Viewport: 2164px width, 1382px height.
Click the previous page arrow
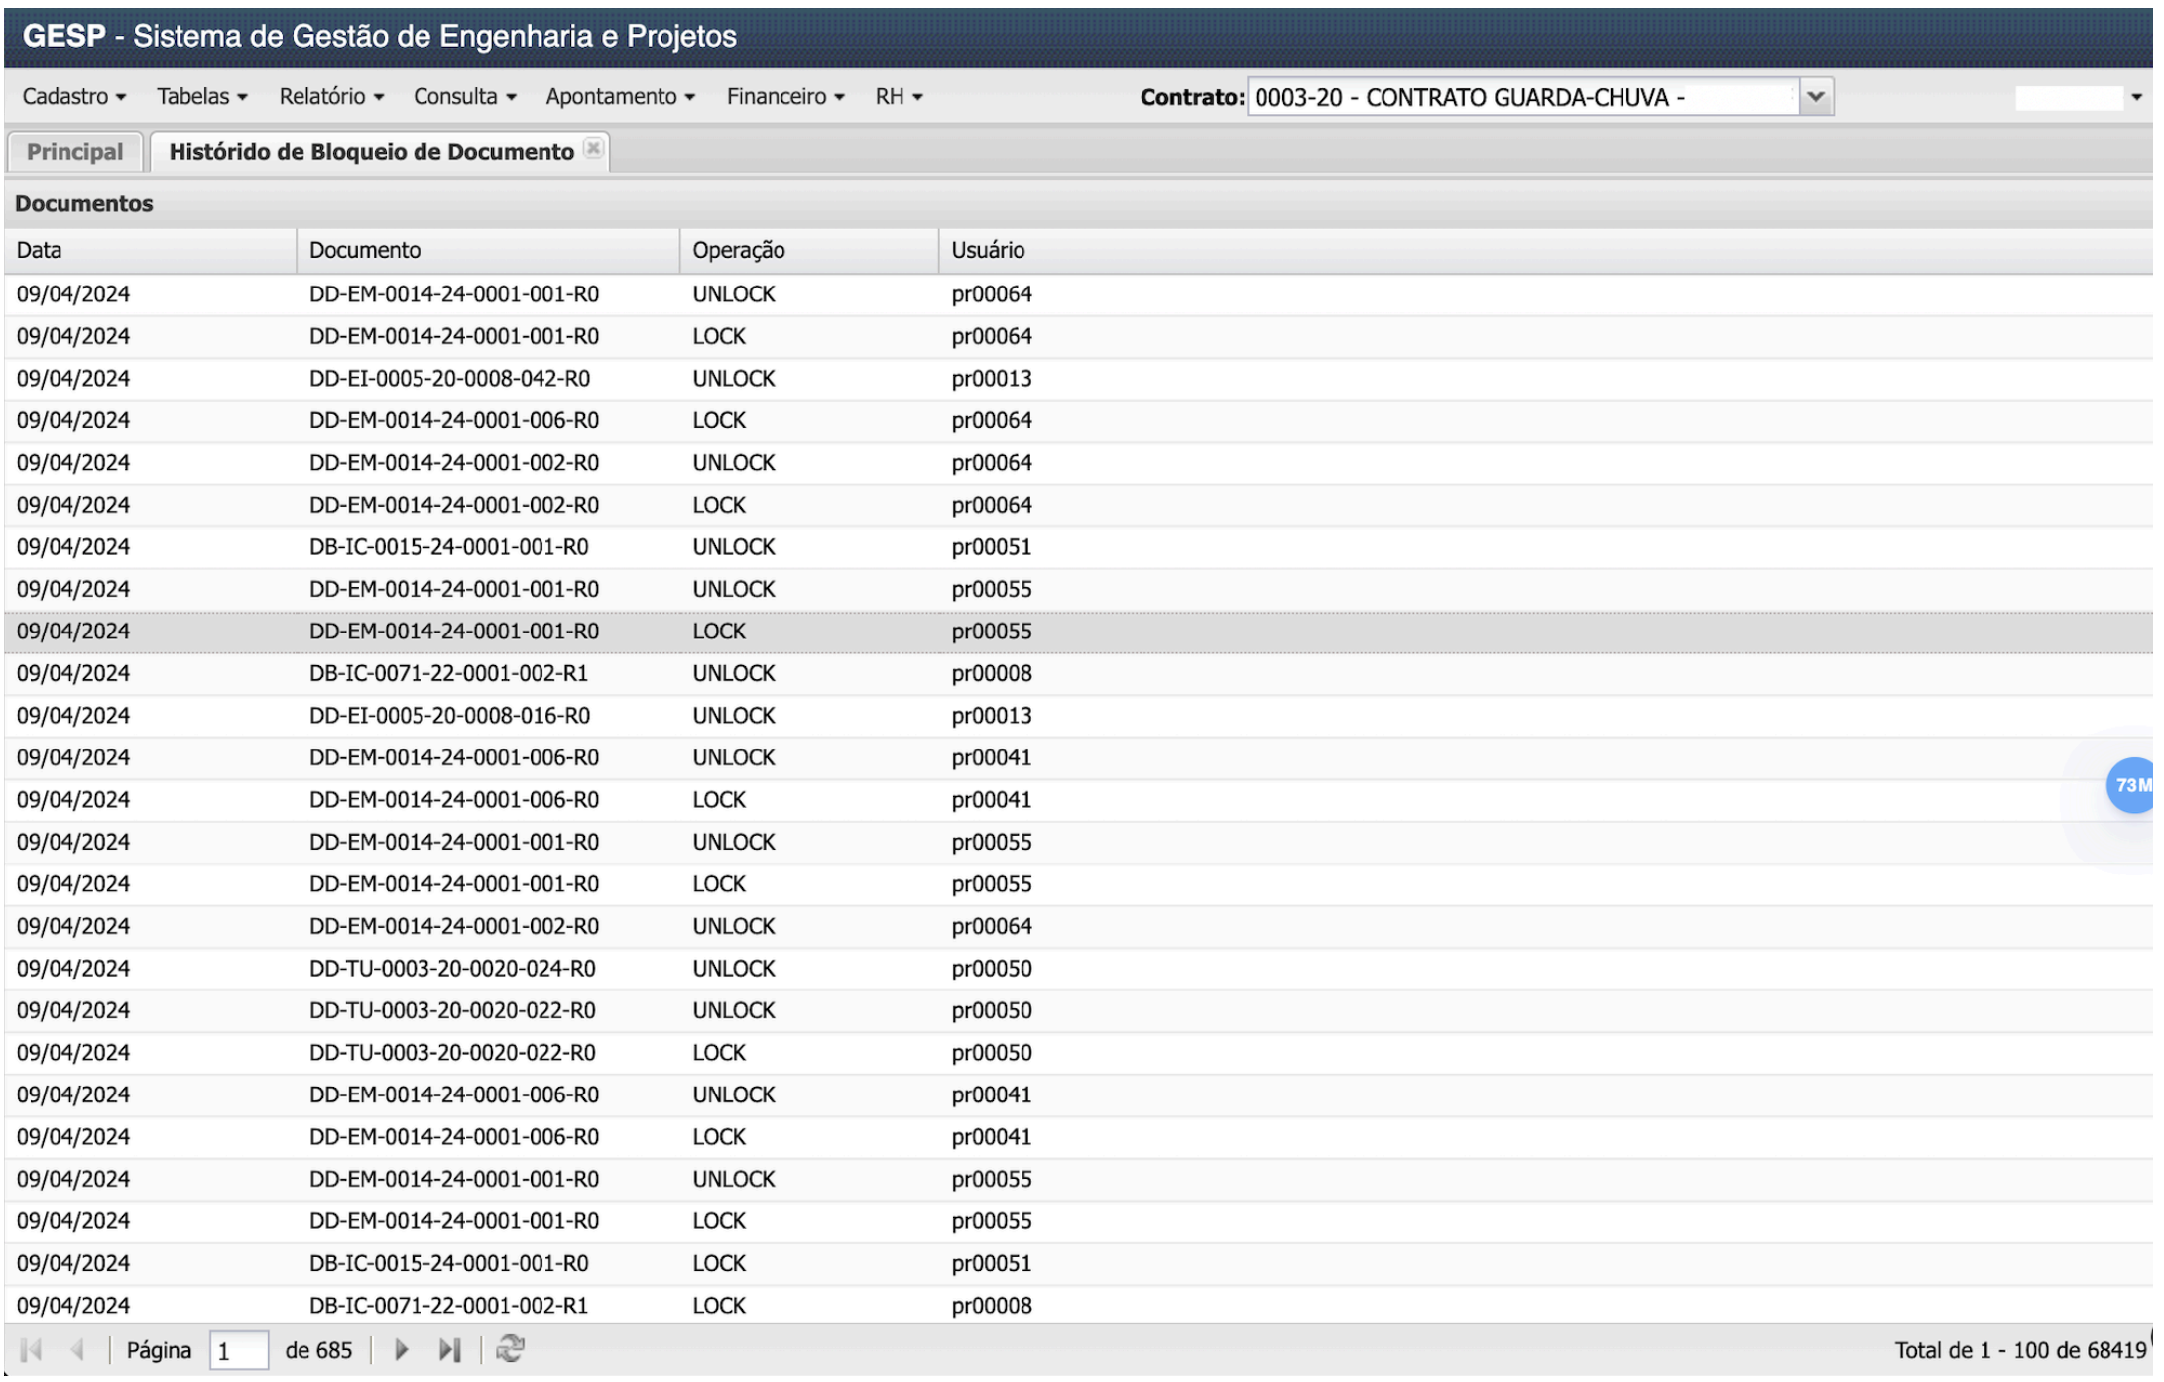[78, 1350]
